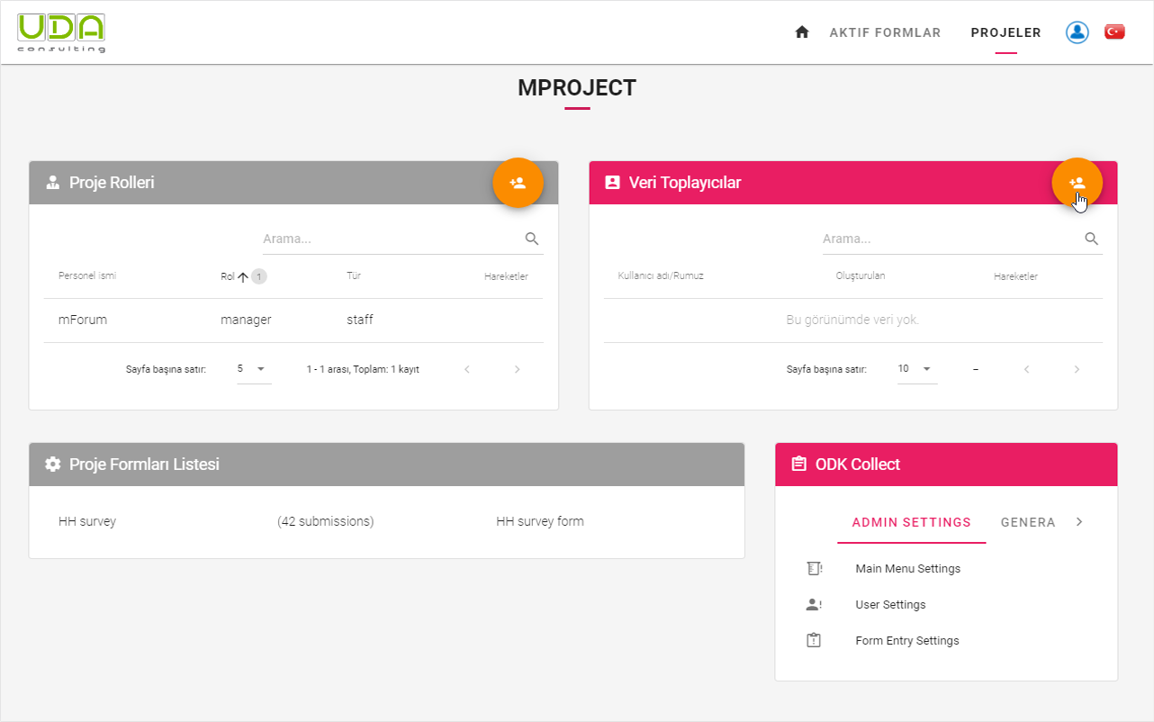Click the UDA Consulting logo
This screenshot has height=722, width=1154.
(61, 32)
